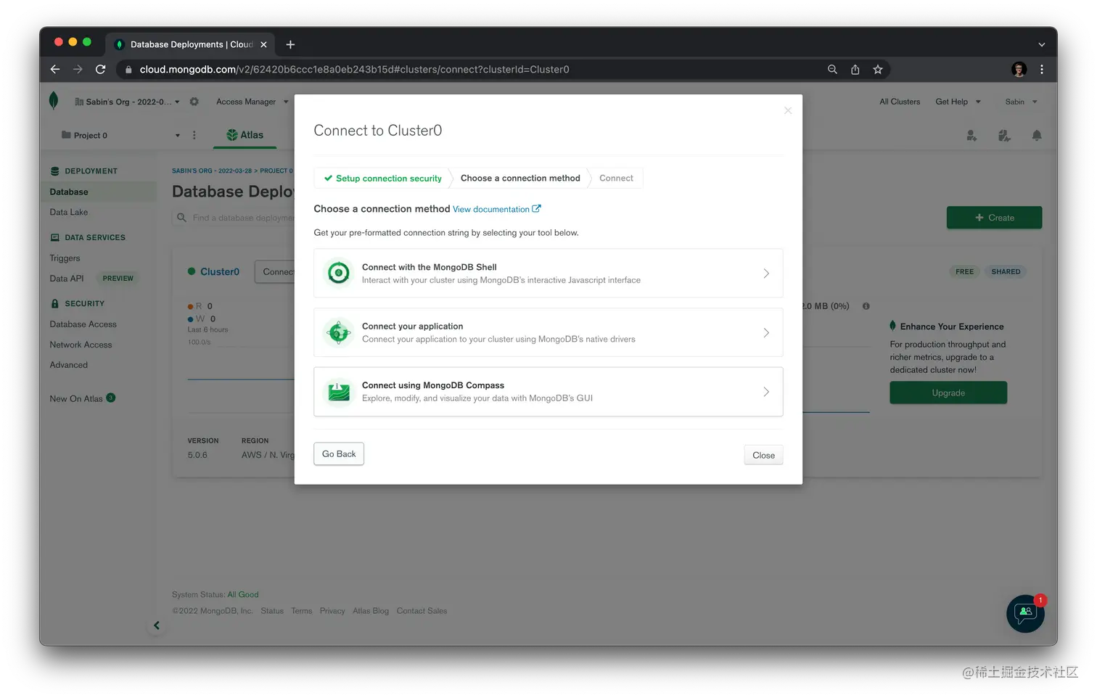Open the support chat bubble

click(1025, 614)
